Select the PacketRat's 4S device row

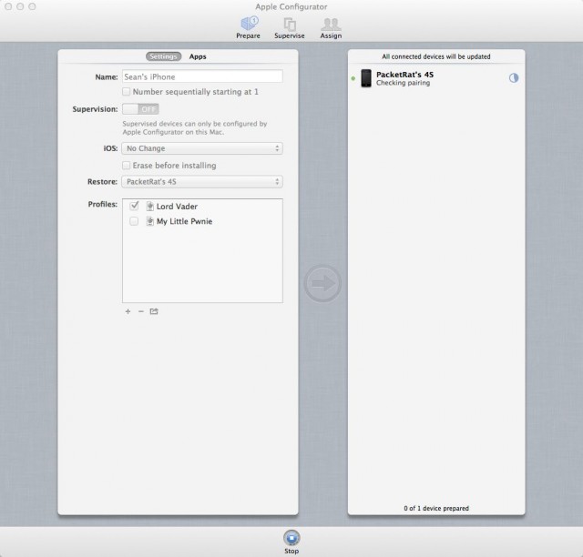tap(436, 78)
